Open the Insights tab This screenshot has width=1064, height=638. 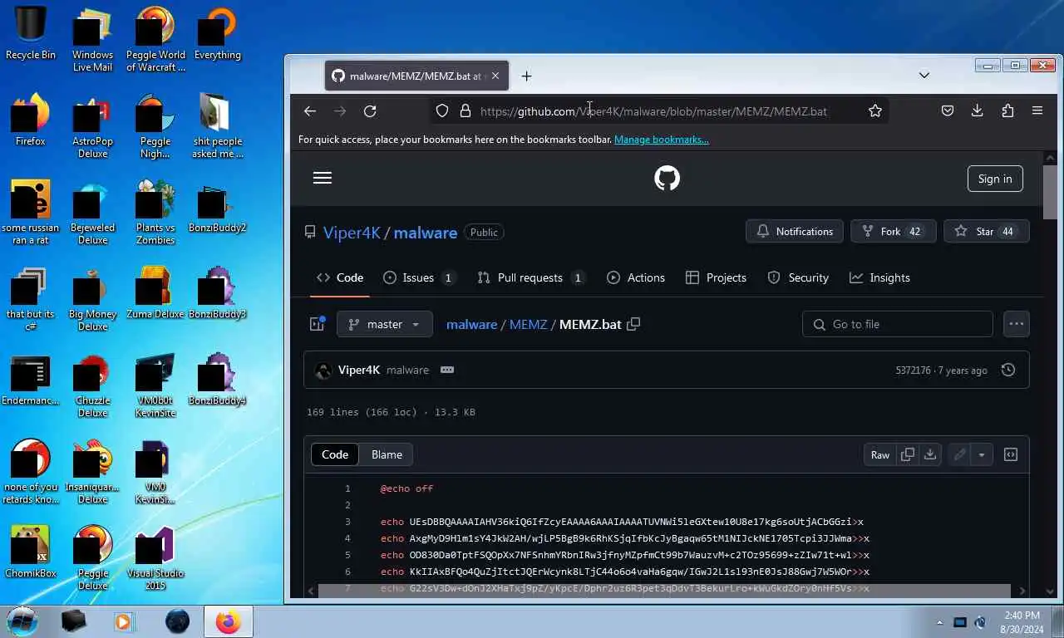point(879,277)
